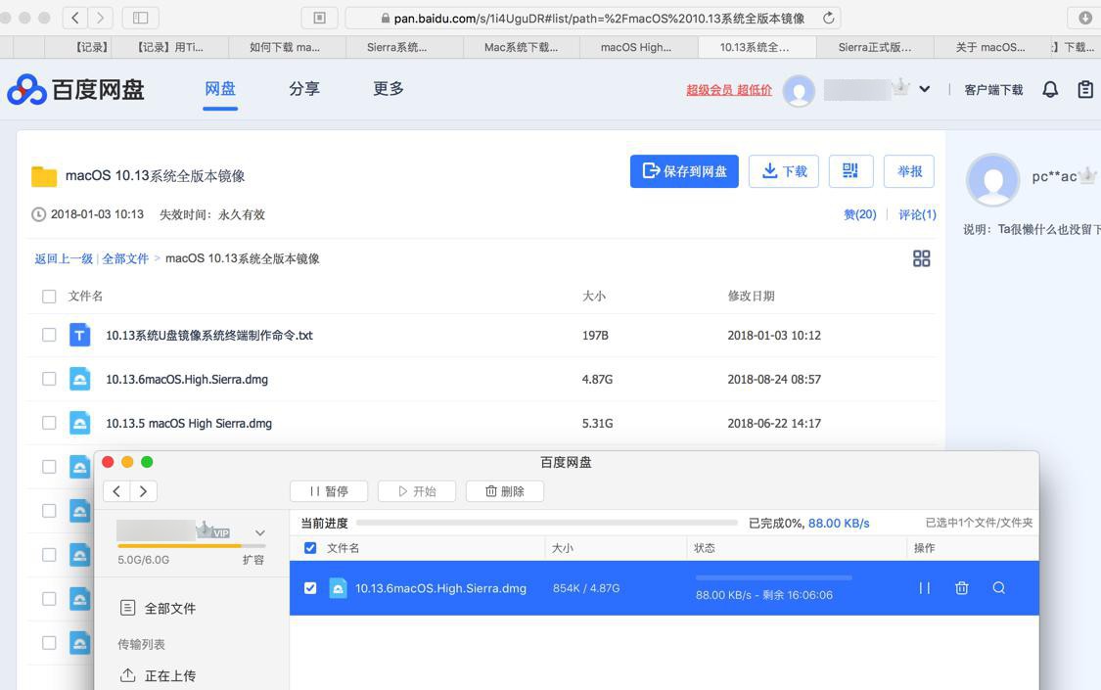Sort by 大小 column header on web page

coord(594,296)
